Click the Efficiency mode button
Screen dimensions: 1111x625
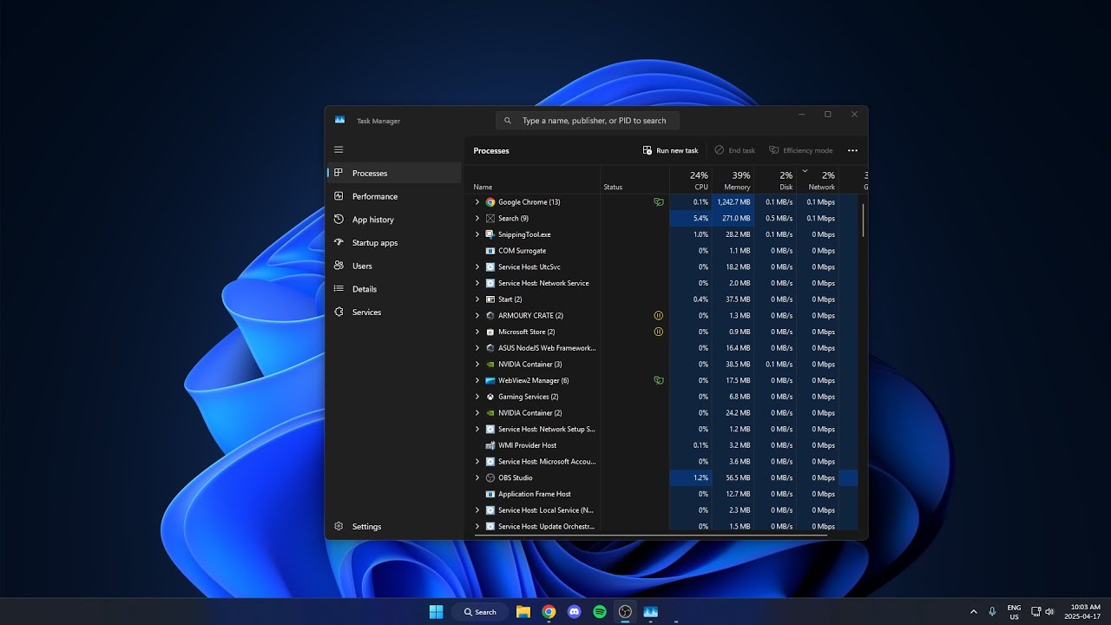(800, 150)
